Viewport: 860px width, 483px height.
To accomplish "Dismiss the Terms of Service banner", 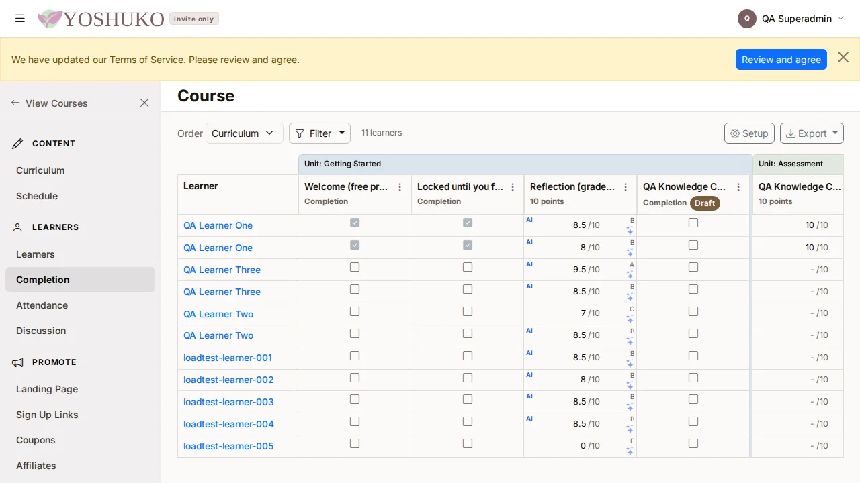I will click(843, 58).
